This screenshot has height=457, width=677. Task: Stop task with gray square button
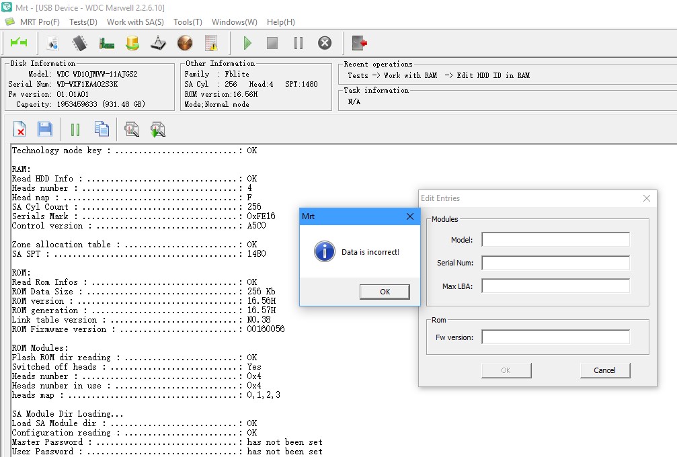click(x=272, y=43)
